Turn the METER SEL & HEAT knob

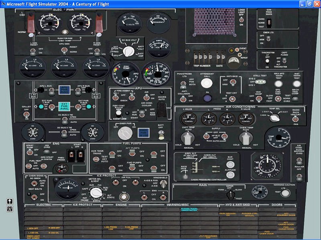coord(96,193)
